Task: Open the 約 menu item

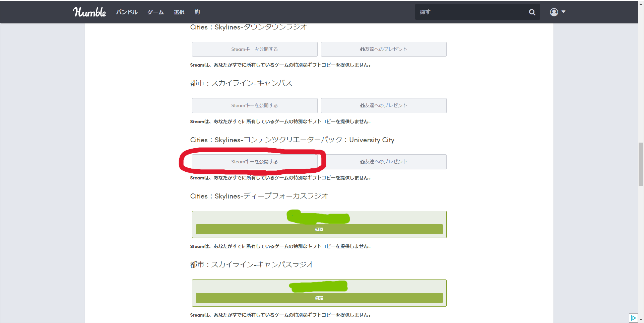Action: pyautogui.click(x=197, y=12)
